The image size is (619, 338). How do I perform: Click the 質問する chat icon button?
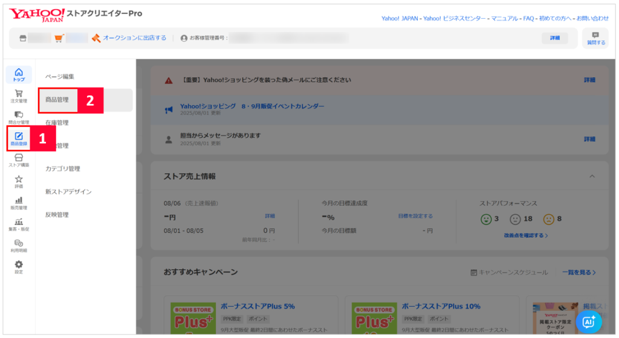pyautogui.click(x=595, y=38)
